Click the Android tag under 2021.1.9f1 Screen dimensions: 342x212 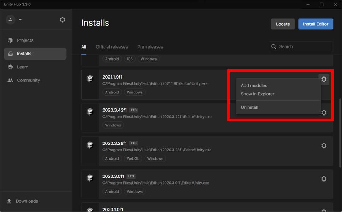(x=112, y=92)
